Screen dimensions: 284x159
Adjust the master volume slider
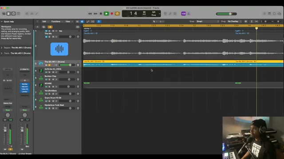(x=226, y=14)
